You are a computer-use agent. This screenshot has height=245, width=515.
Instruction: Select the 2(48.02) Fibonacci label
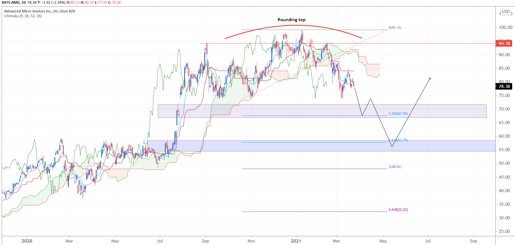[395, 167]
